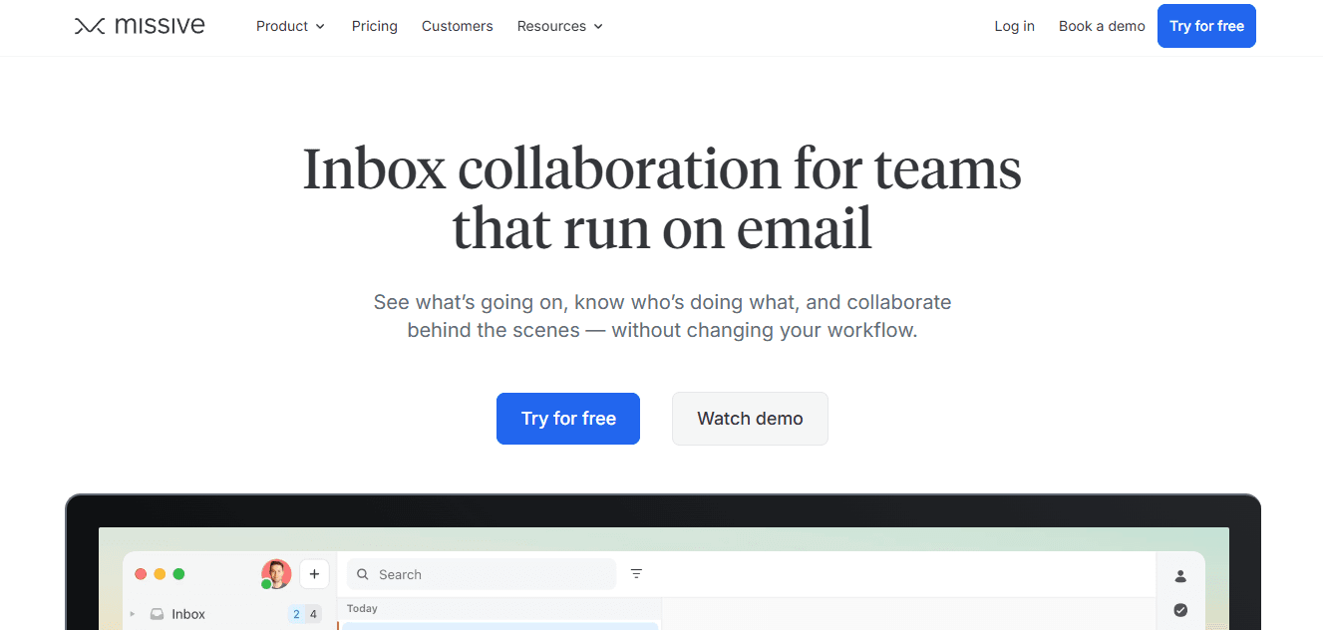Click the Search field in app preview

[482, 574]
